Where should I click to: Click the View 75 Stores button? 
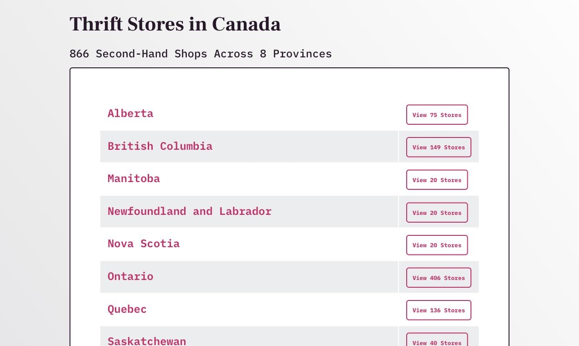(437, 115)
